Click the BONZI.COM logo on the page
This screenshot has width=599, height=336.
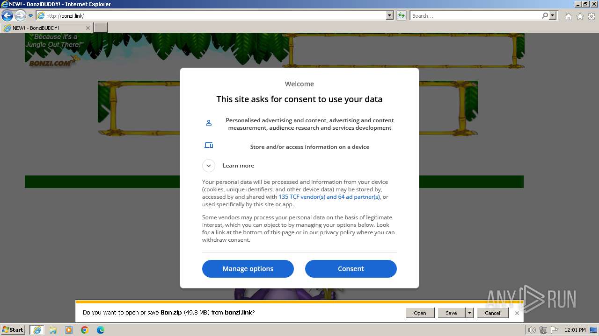(51, 63)
